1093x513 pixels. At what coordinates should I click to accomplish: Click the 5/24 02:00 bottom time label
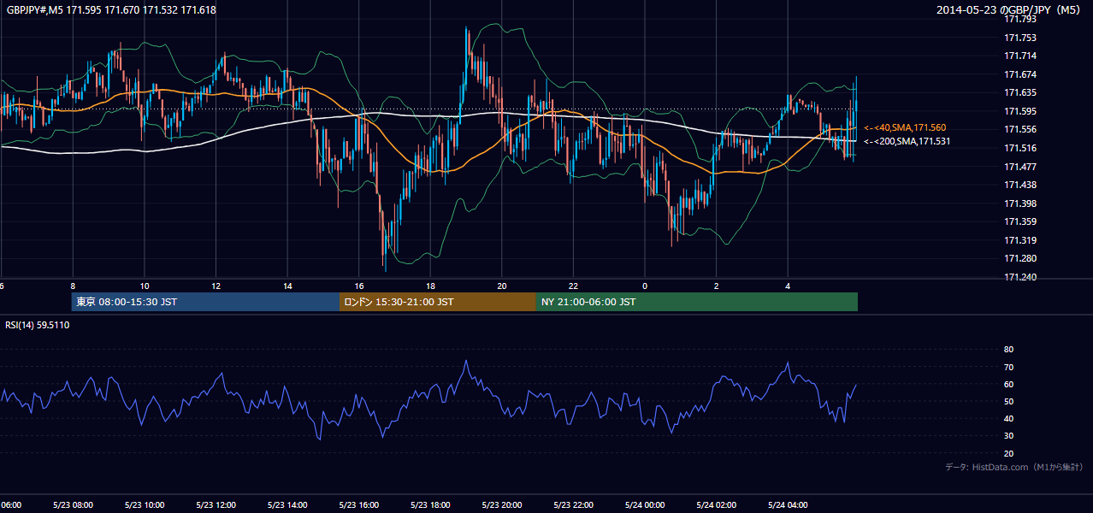coord(716,505)
